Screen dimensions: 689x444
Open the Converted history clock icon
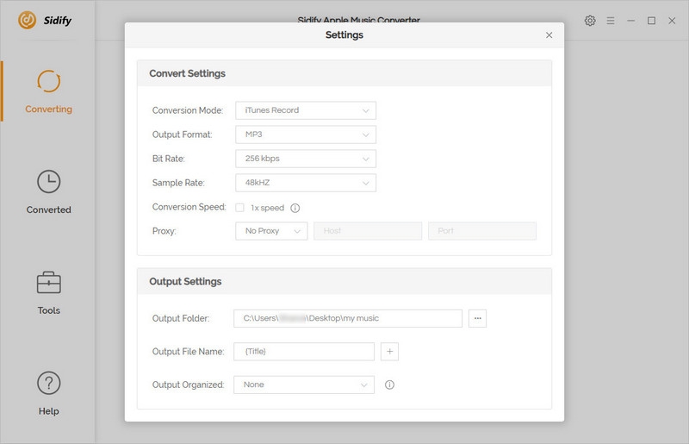click(48, 182)
